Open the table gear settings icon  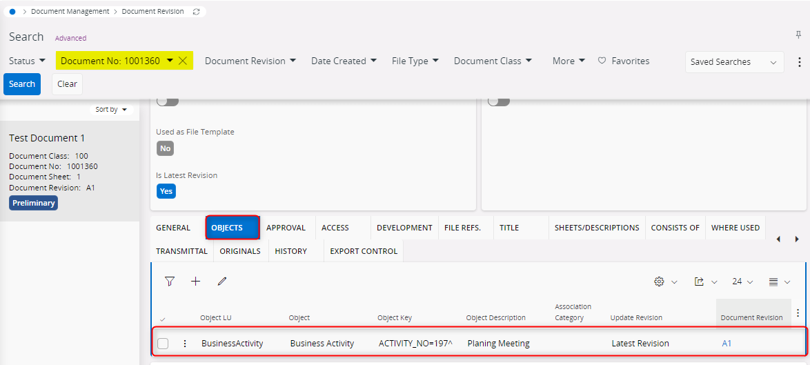point(659,282)
